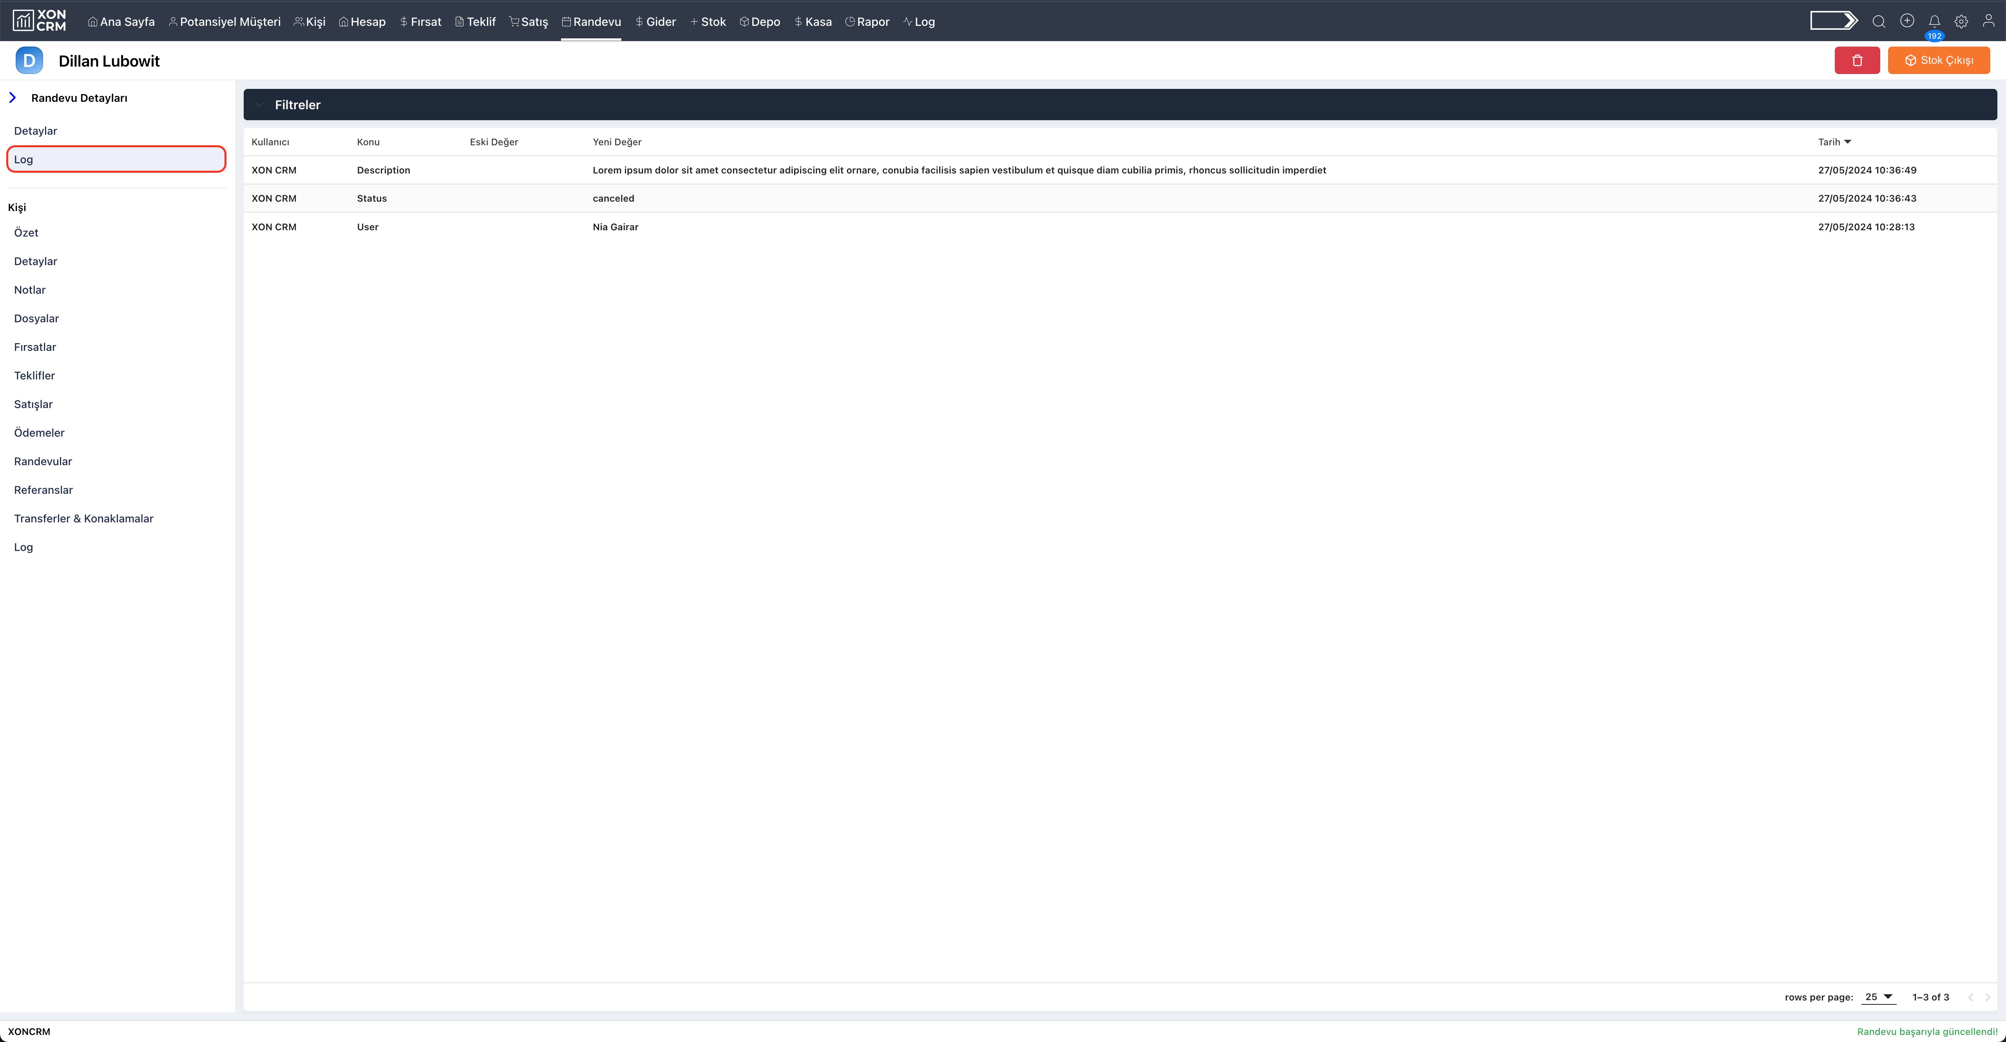Click the User log row subject
Image resolution: width=2006 pixels, height=1042 pixels.
368,227
